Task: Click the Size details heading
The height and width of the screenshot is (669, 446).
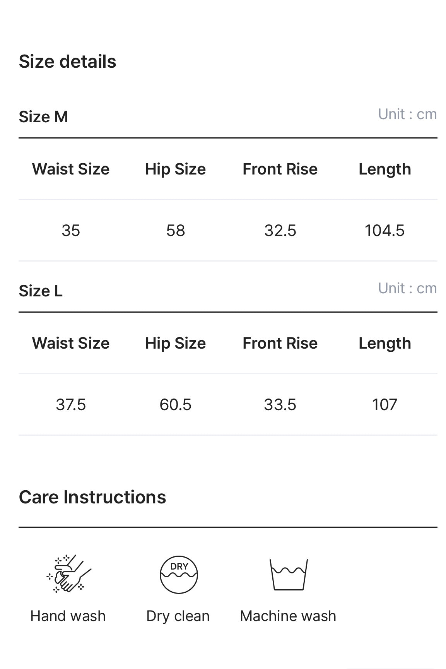Action: (68, 62)
